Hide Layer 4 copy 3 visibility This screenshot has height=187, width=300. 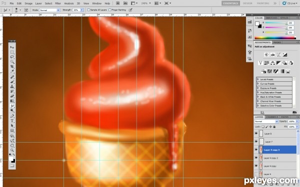(x=256, y=150)
